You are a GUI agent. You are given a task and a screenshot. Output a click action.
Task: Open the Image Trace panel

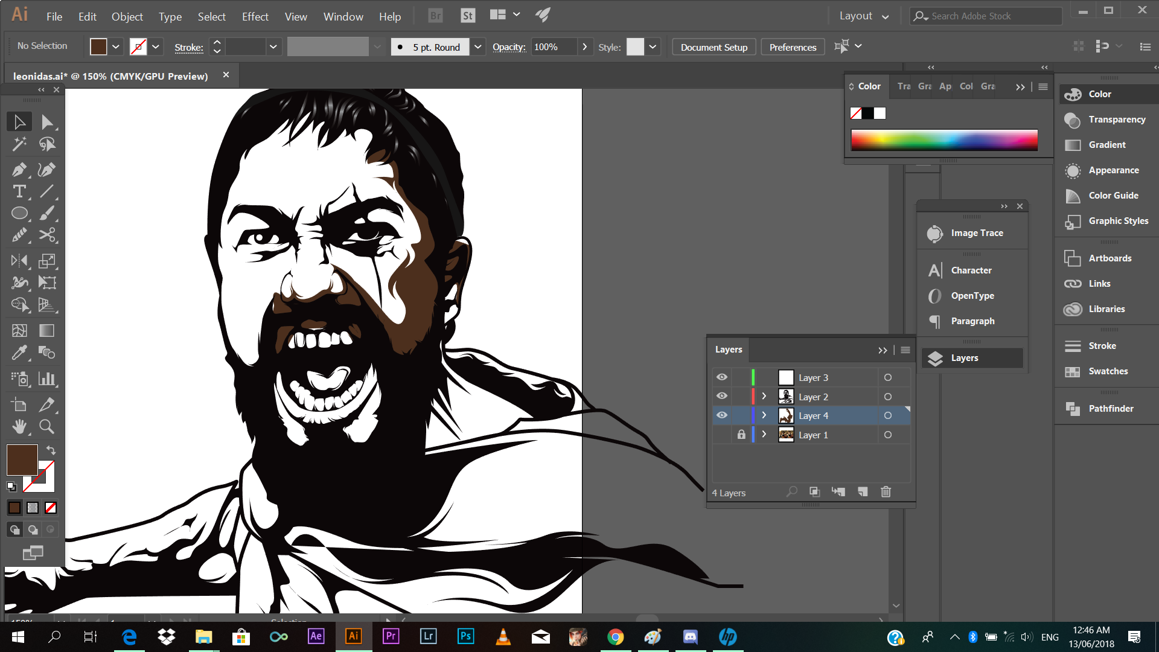[x=976, y=233]
